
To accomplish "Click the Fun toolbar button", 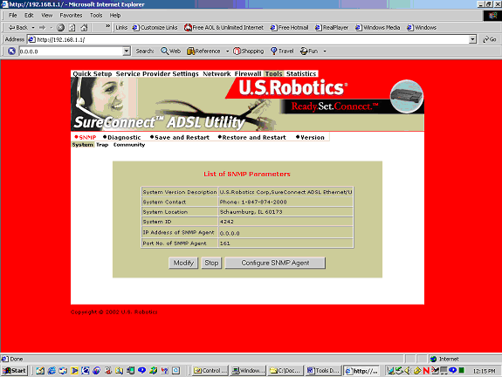I will tap(309, 51).
